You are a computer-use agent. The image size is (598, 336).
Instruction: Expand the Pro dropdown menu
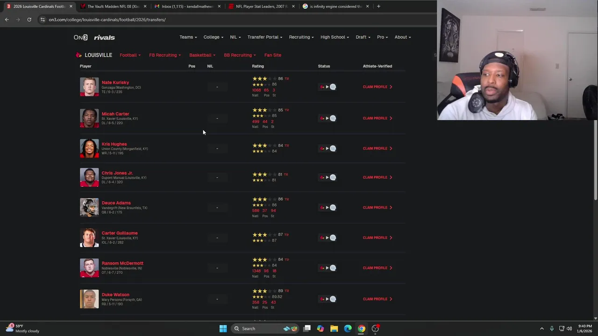coord(382,37)
